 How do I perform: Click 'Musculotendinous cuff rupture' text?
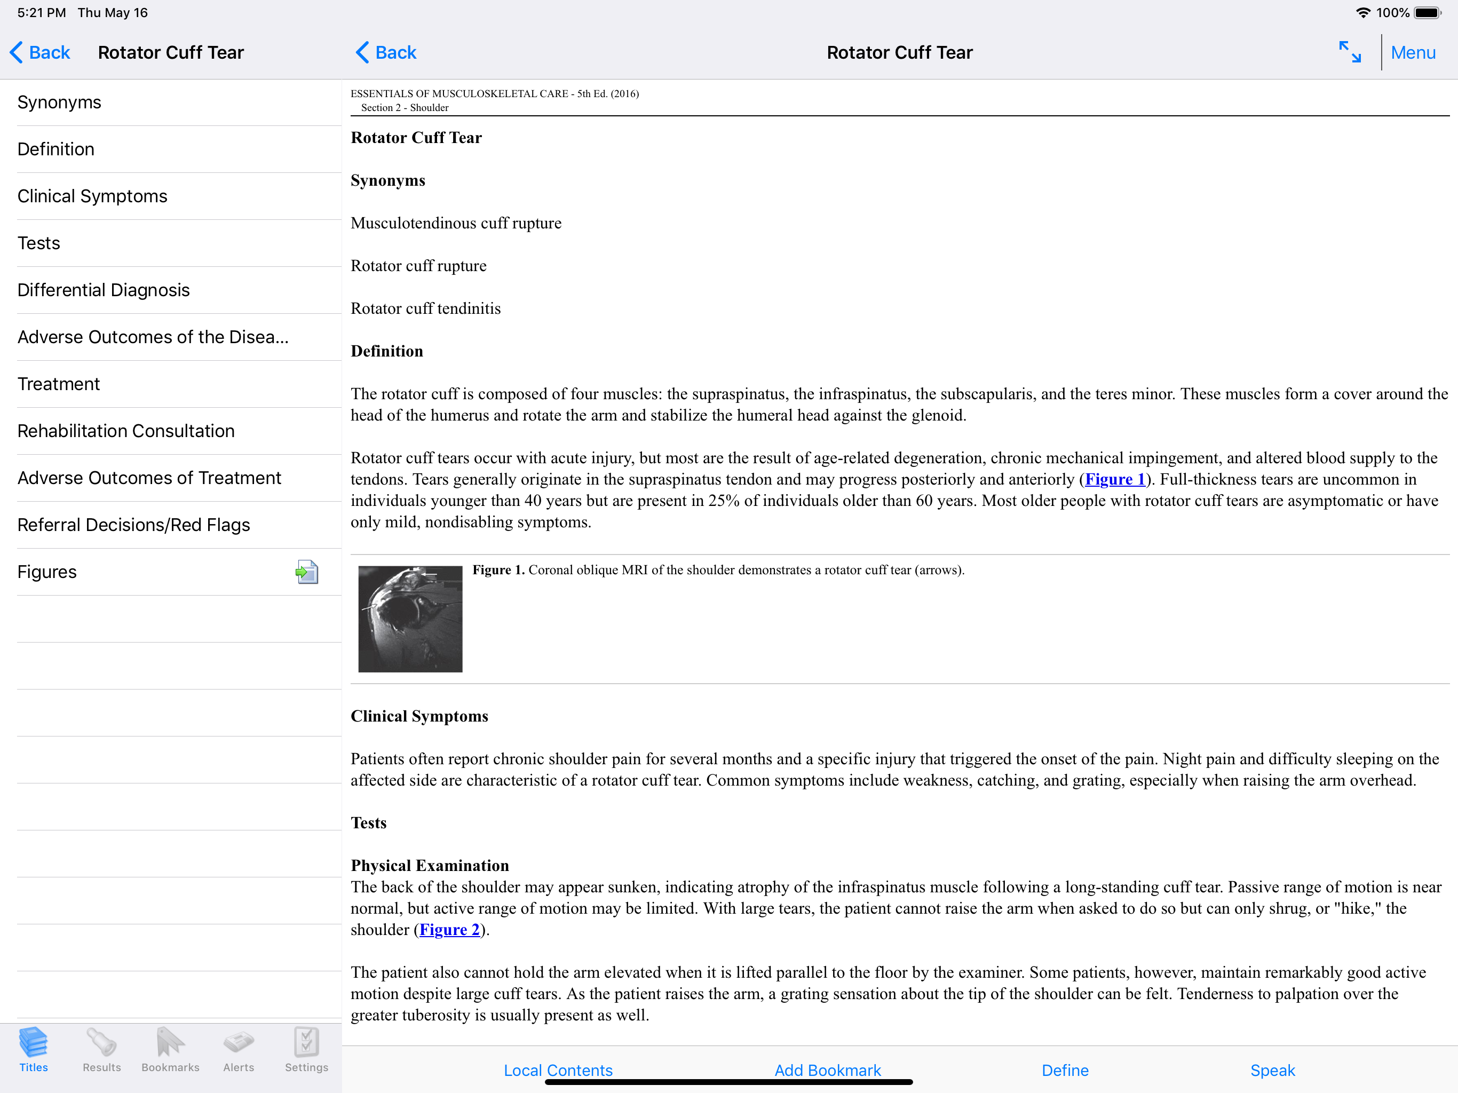tap(456, 223)
